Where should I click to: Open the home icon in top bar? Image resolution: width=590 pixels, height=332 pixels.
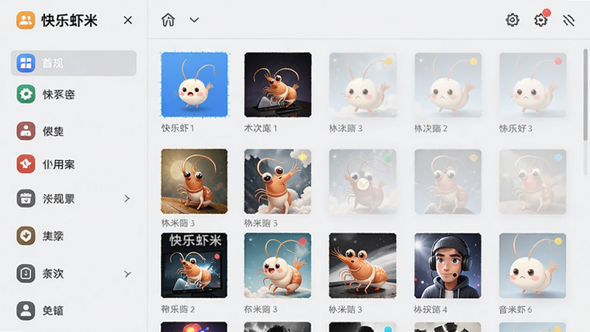[168, 20]
